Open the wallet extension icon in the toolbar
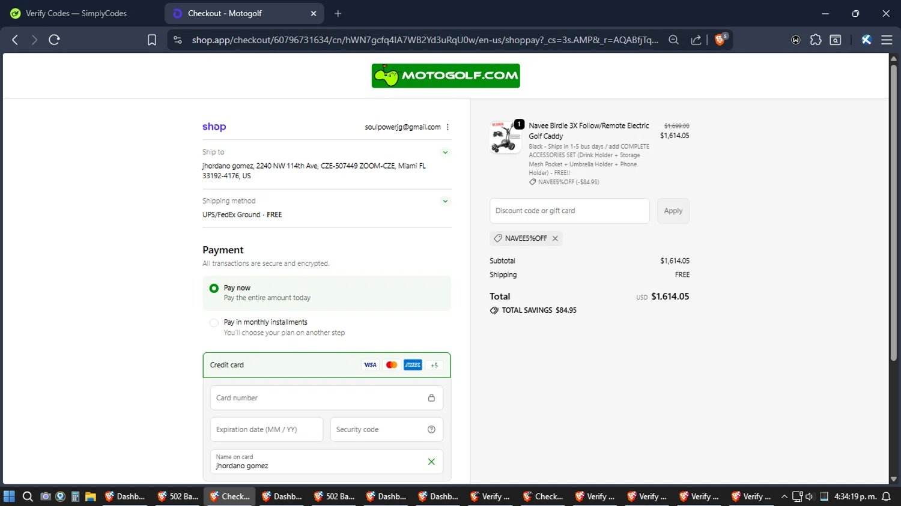The width and height of the screenshot is (901, 506). coord(796,40)
